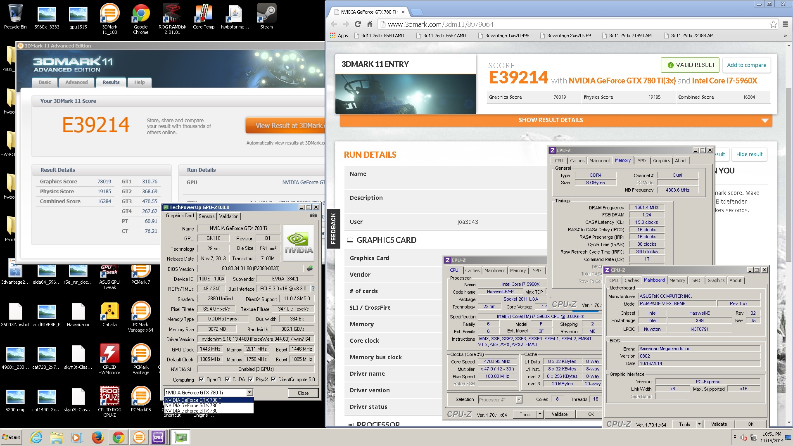The height and width of the screenshot is (446, 793).
Task: Open Windows Media Player from taskbar
Action: coord(77,437)
